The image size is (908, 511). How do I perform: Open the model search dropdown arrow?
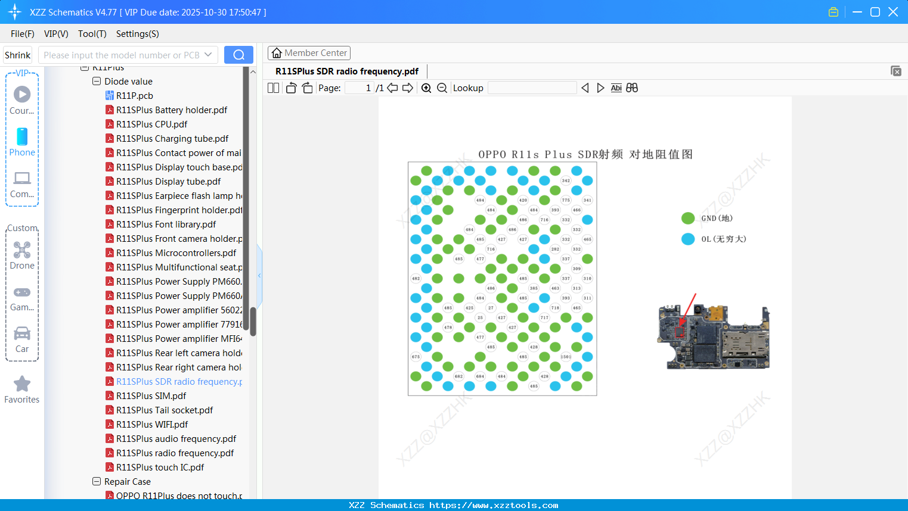(x=208, y=55)
